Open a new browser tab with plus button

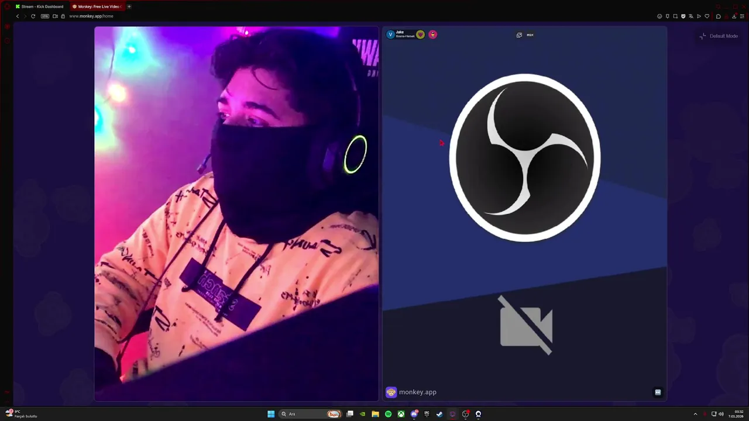(x=129, y=6)
